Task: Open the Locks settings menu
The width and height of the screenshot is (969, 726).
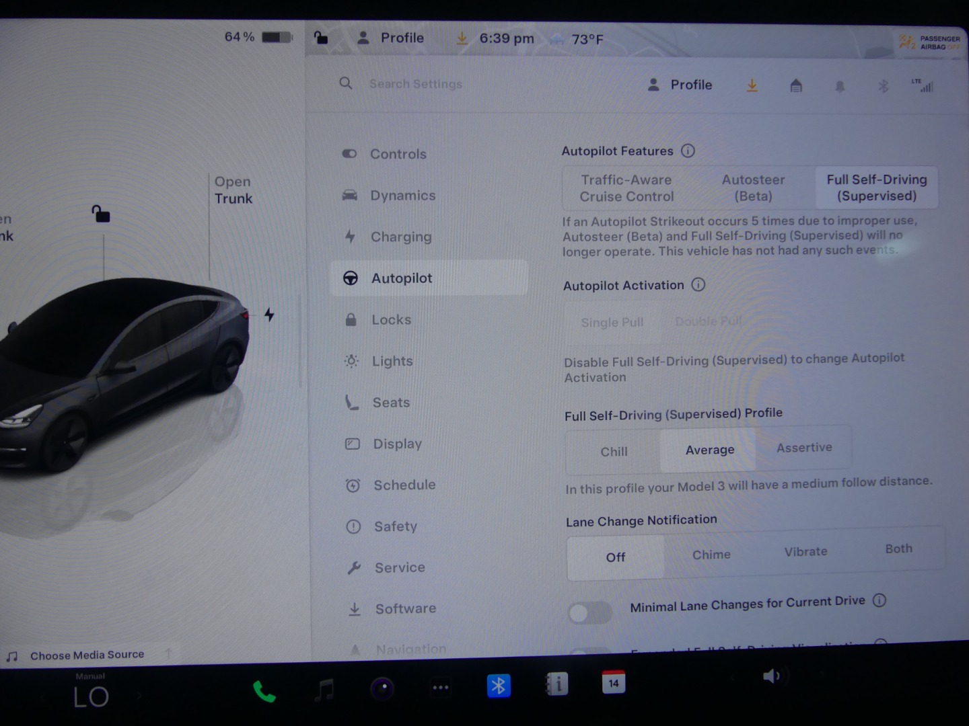Action: tap(391, 320)
